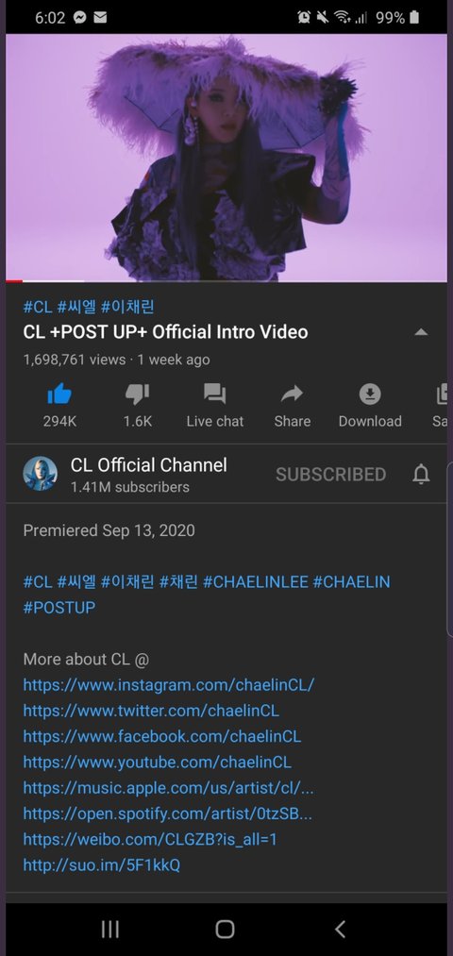
Task: Tap the thumbs down dislike icon
Action: (137, 394)
